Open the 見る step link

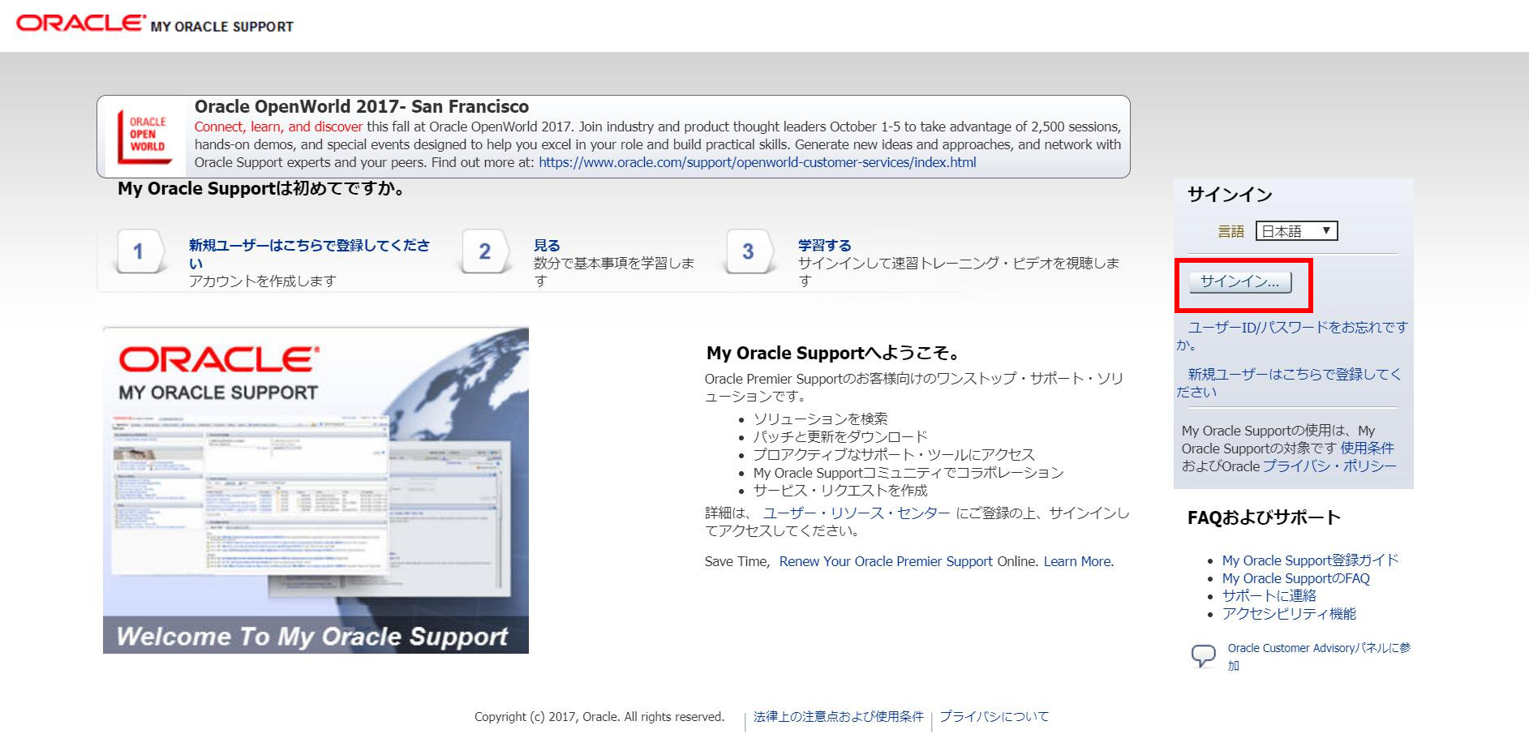coord(547,246)
